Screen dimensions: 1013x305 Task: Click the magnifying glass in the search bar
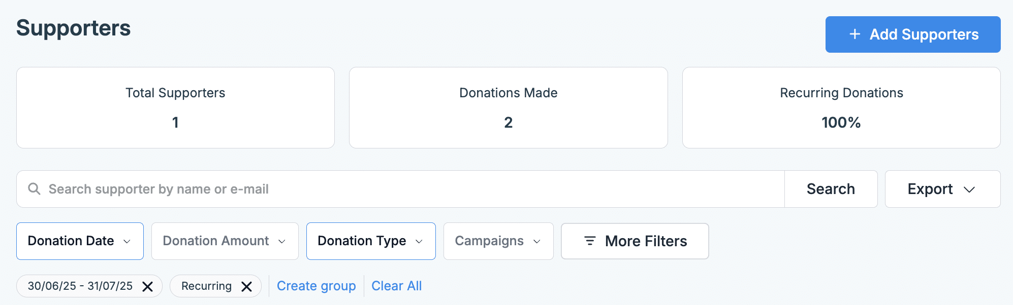click(x=35, y=188)
